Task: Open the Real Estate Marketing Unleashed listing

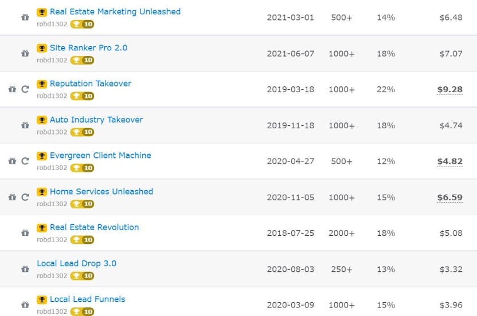Action: pos(115,11)
